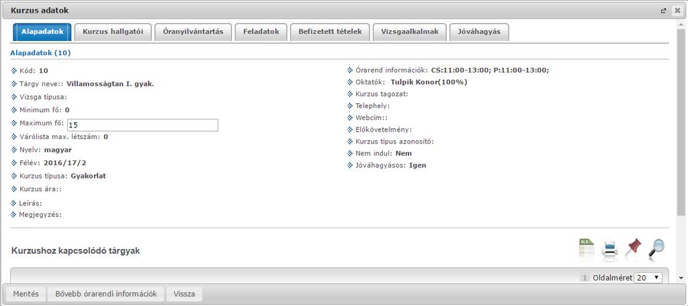Click the Kurzus adatok window title
Screen dimensions: 688x306
click(x=40, y=10)
